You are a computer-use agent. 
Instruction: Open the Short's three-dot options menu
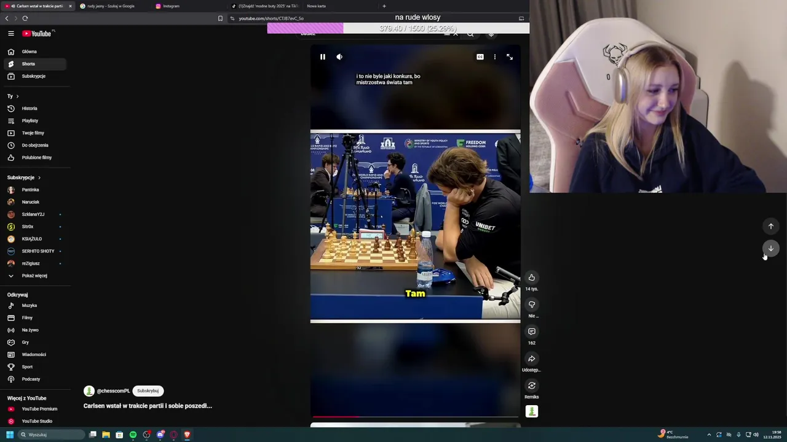tap(494, 57)
